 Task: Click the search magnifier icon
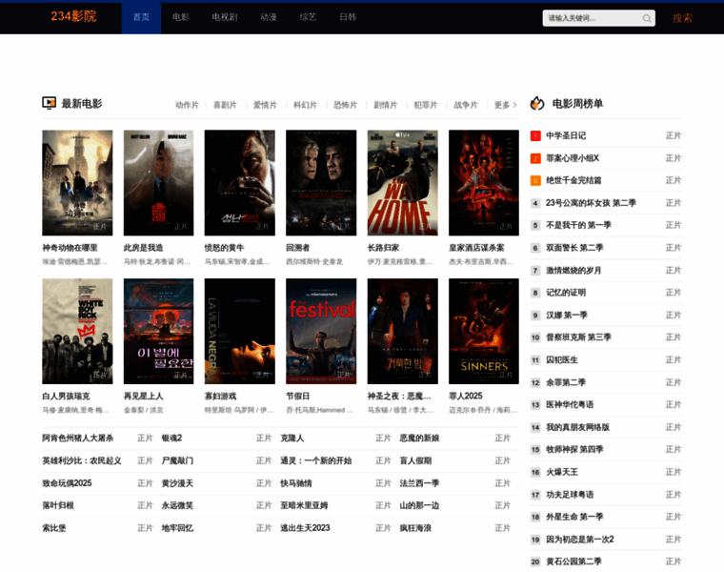point(647,18)
